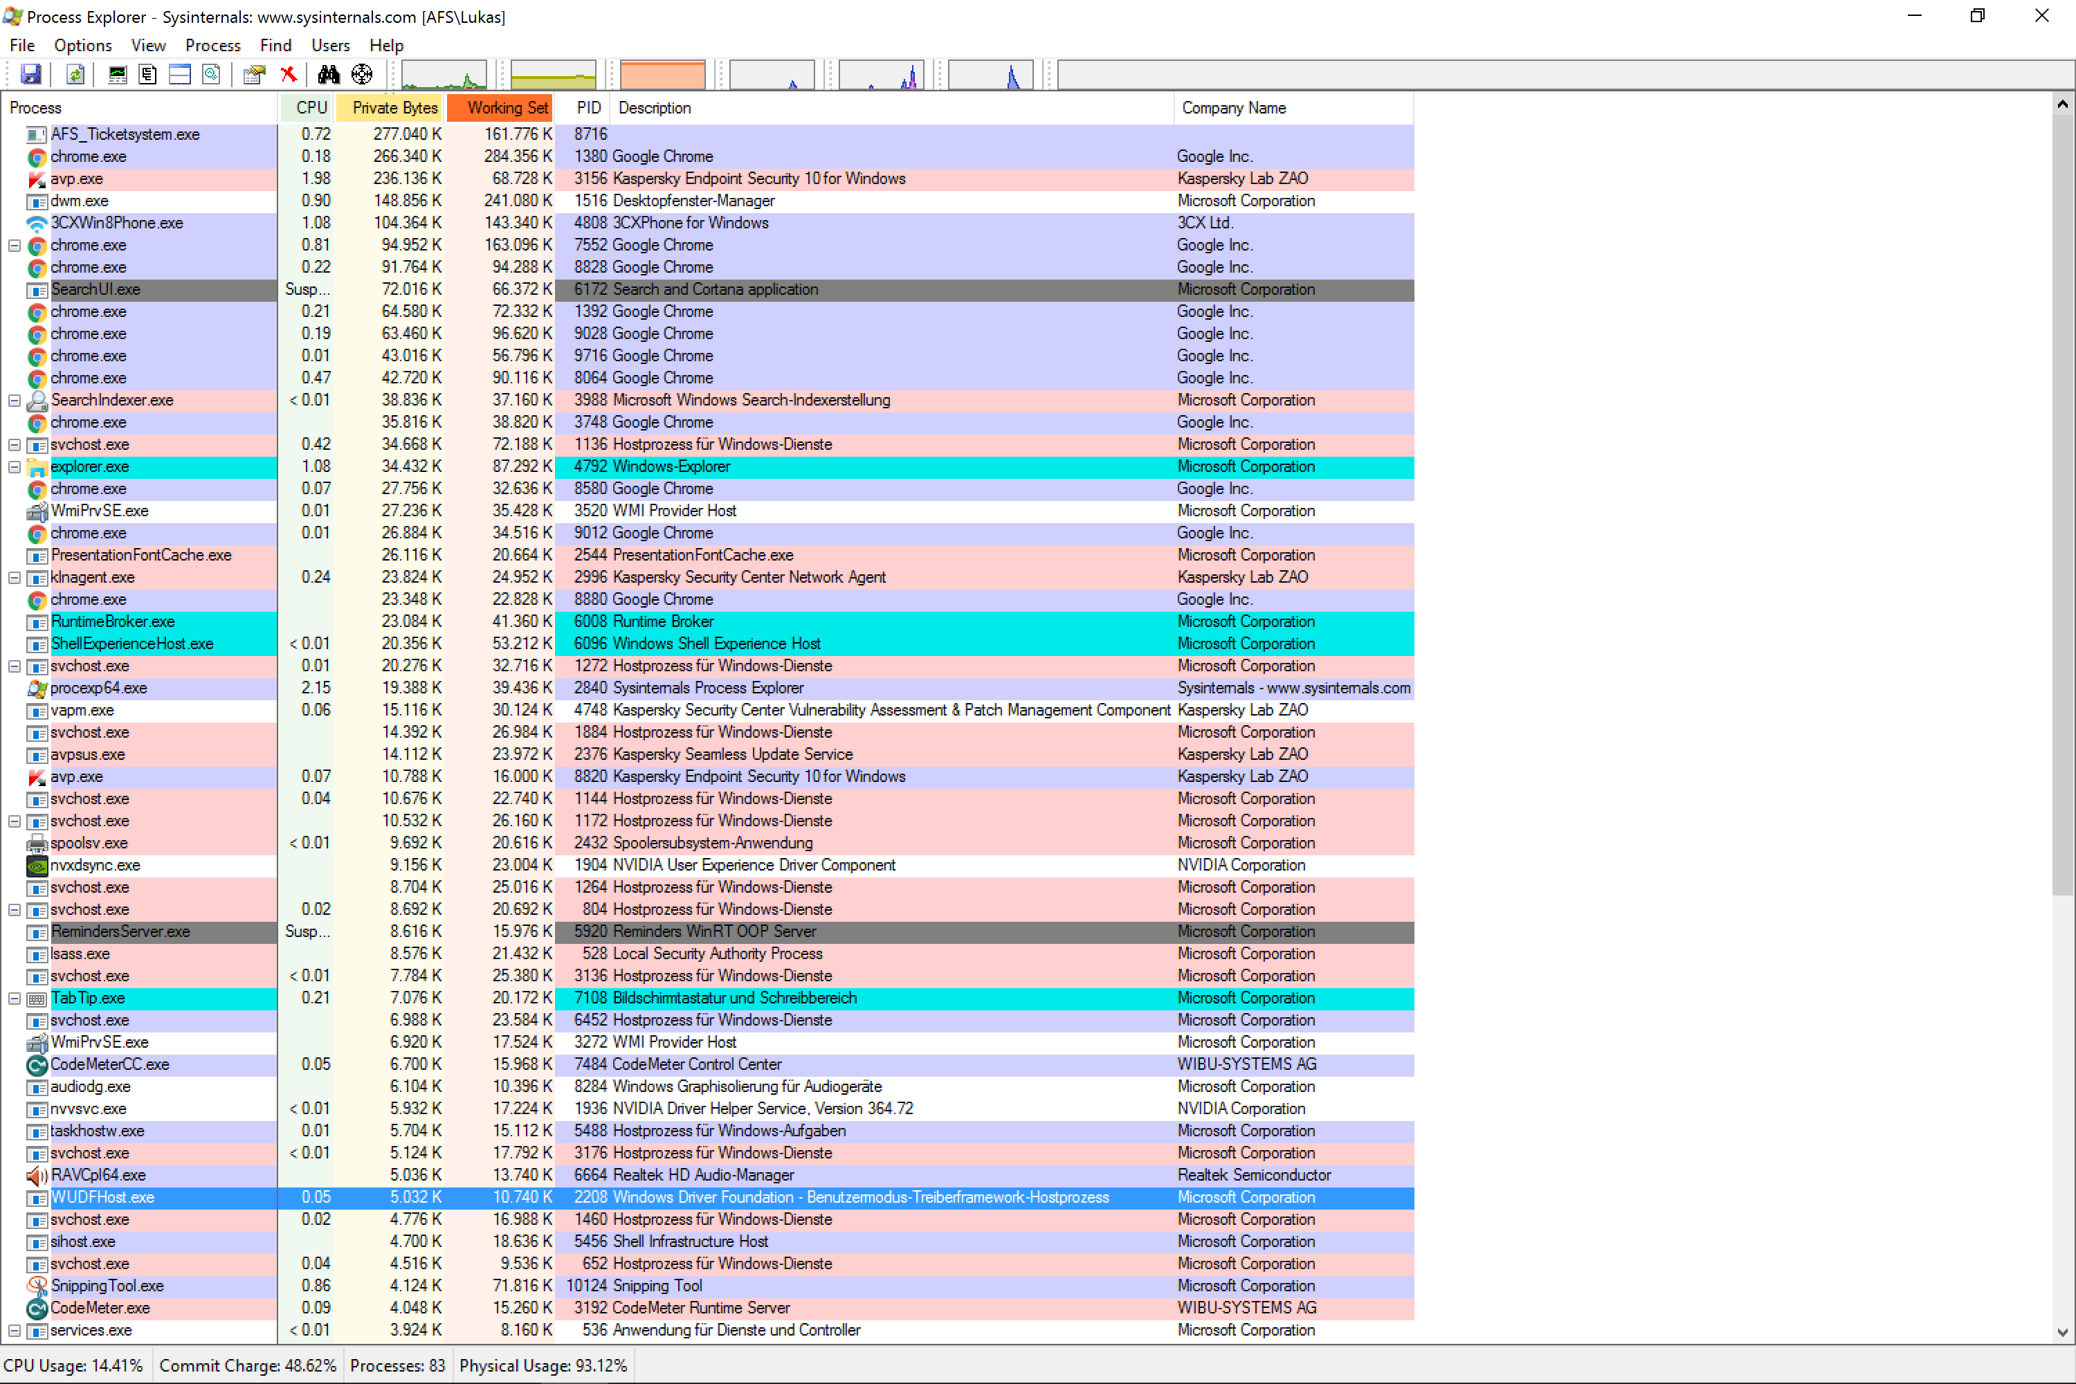Click the explorer.exe folder icon
The height and width of the screenshot is (1384, 2076).
coord(37,467)
